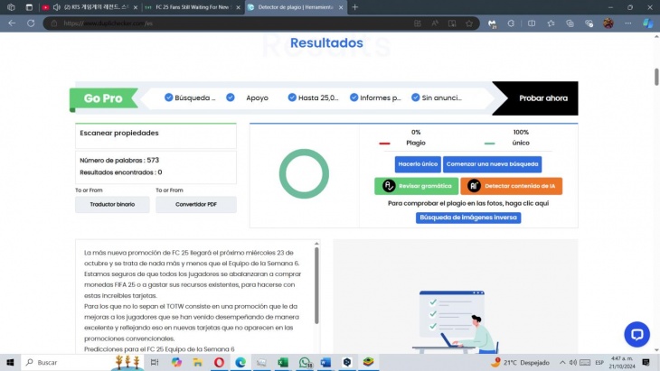Click the Hasta 25,0... feature label
This screenshot has height=371, width=660.
318,97
